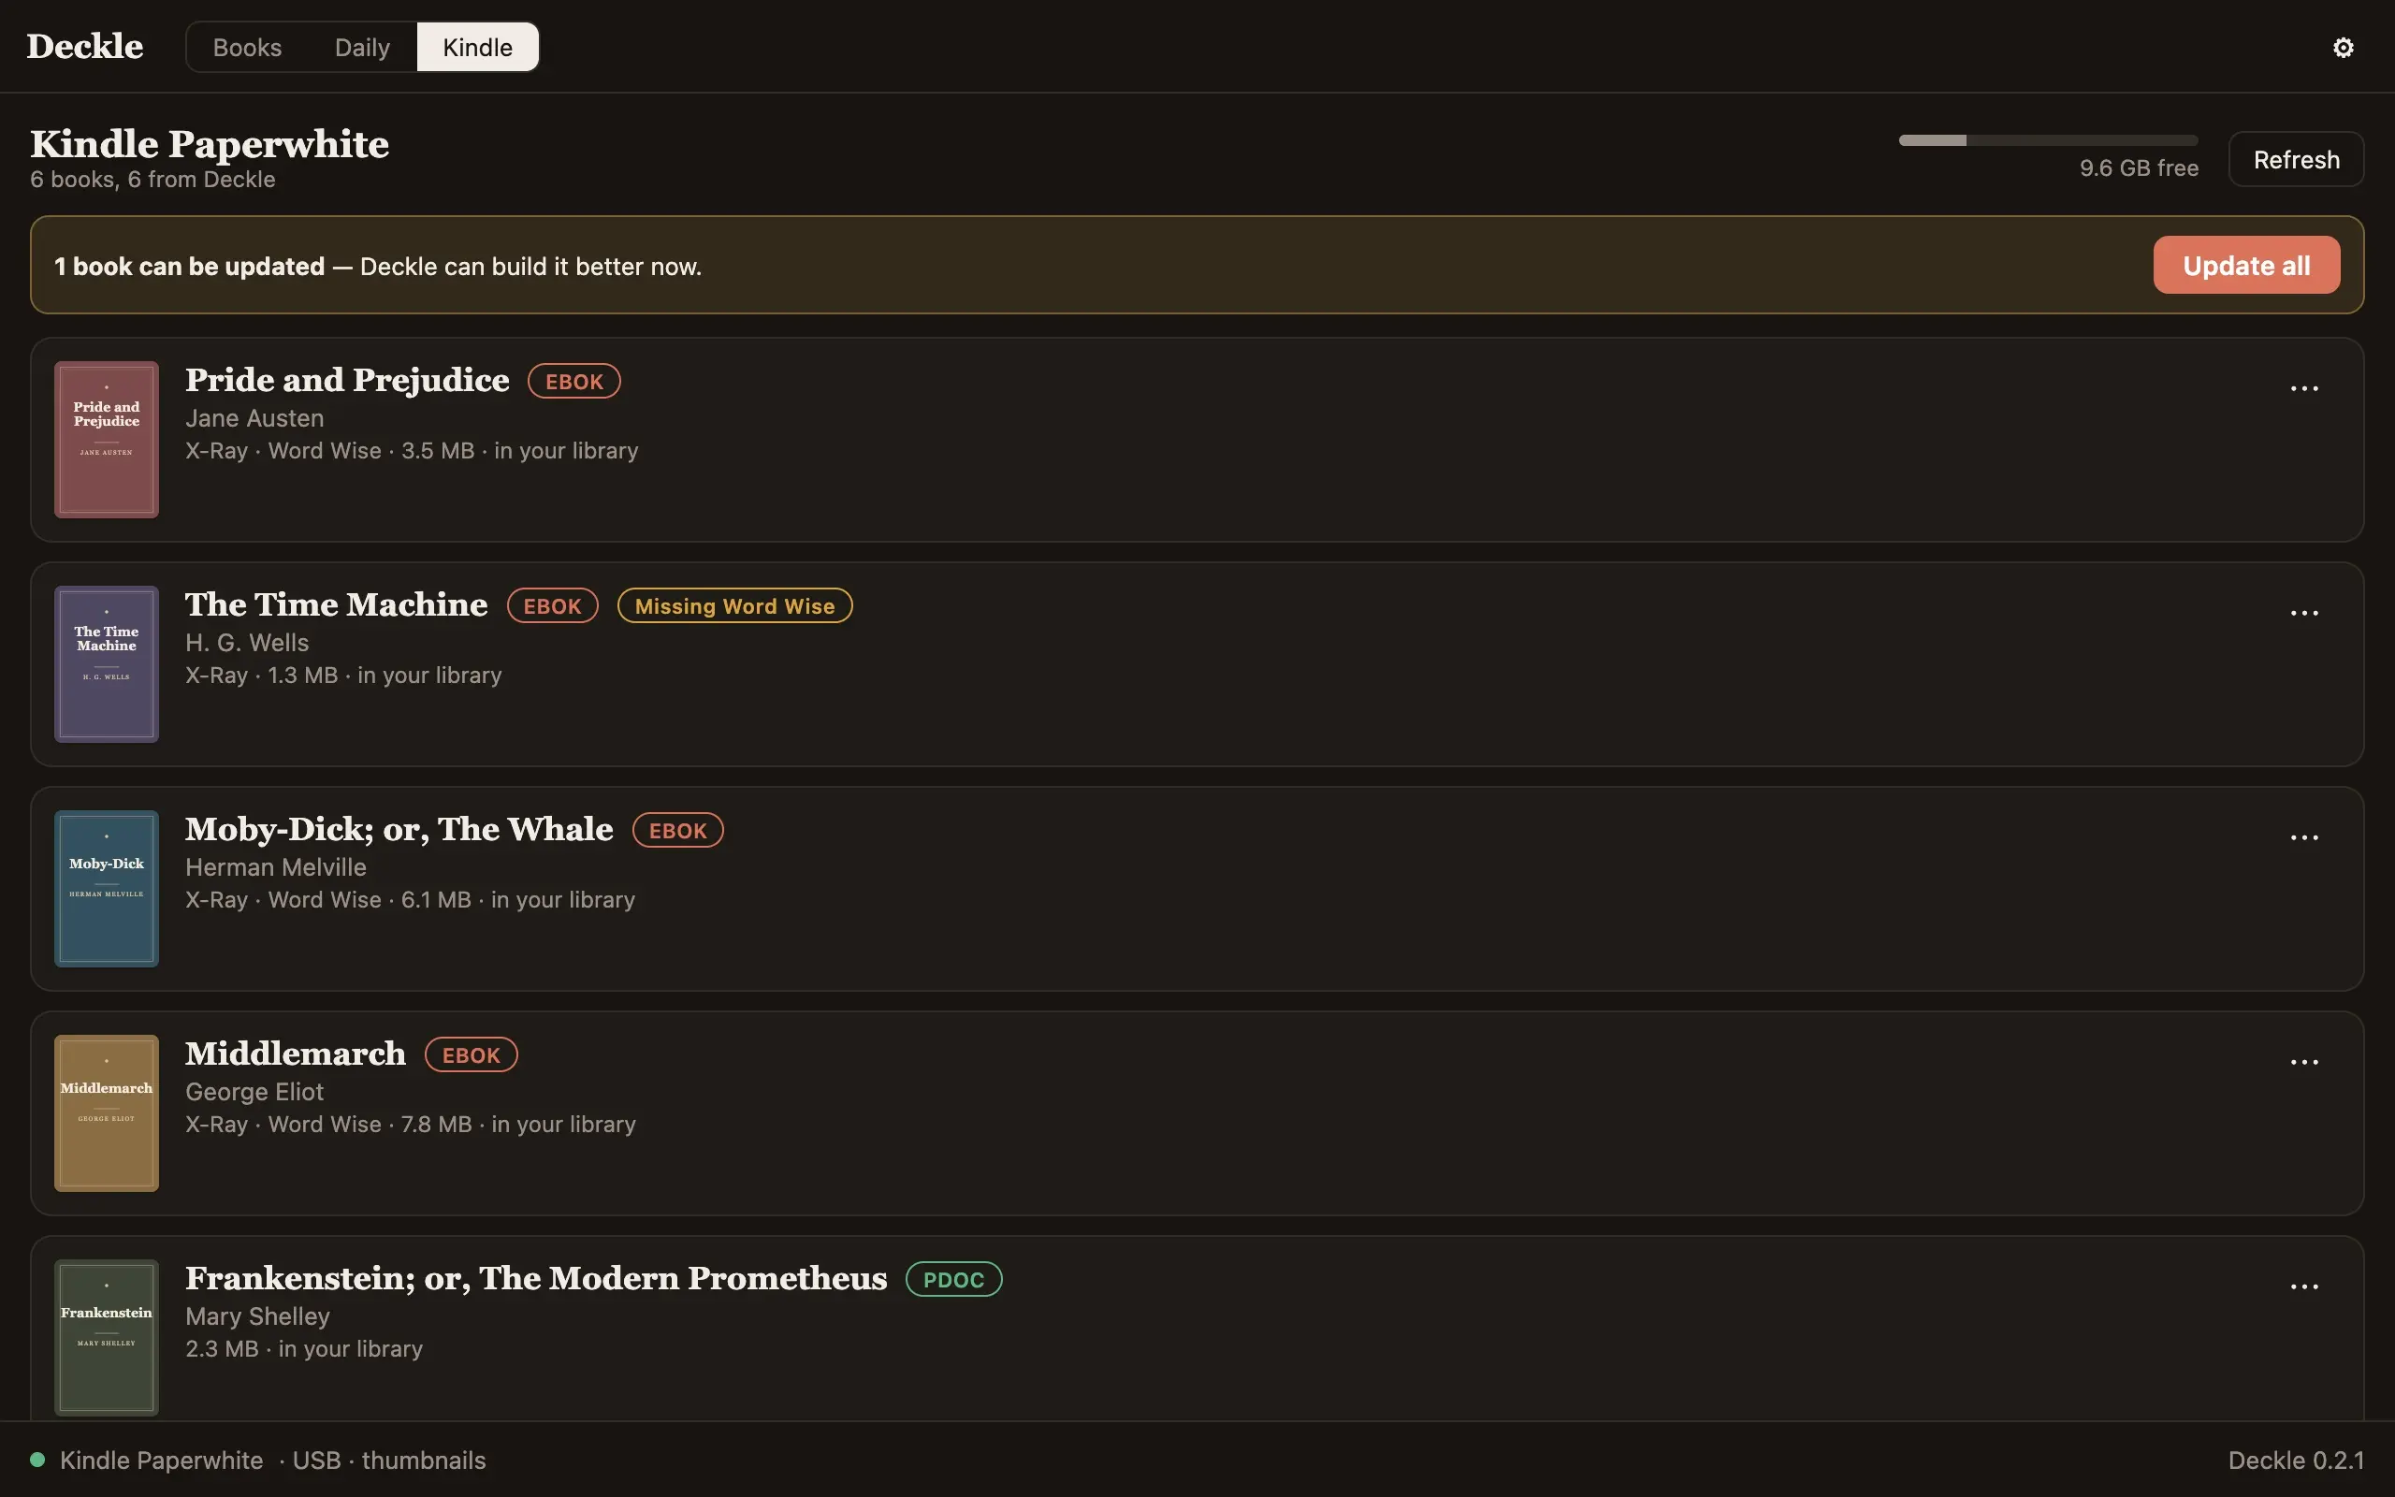Select the Moby-Dick cover thumbnail
The image size is (2395, 1497).
[107, 889]
